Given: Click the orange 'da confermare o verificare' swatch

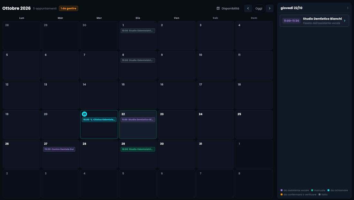Looking at the screenshot, I should point(282,194).
